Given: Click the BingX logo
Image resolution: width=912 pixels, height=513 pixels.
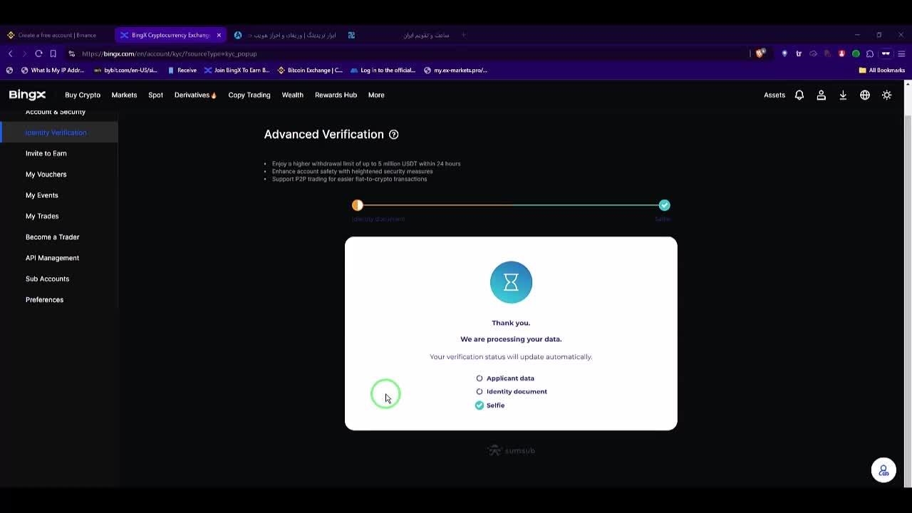Looking at the screenshot, I should (x=27, y=95).
